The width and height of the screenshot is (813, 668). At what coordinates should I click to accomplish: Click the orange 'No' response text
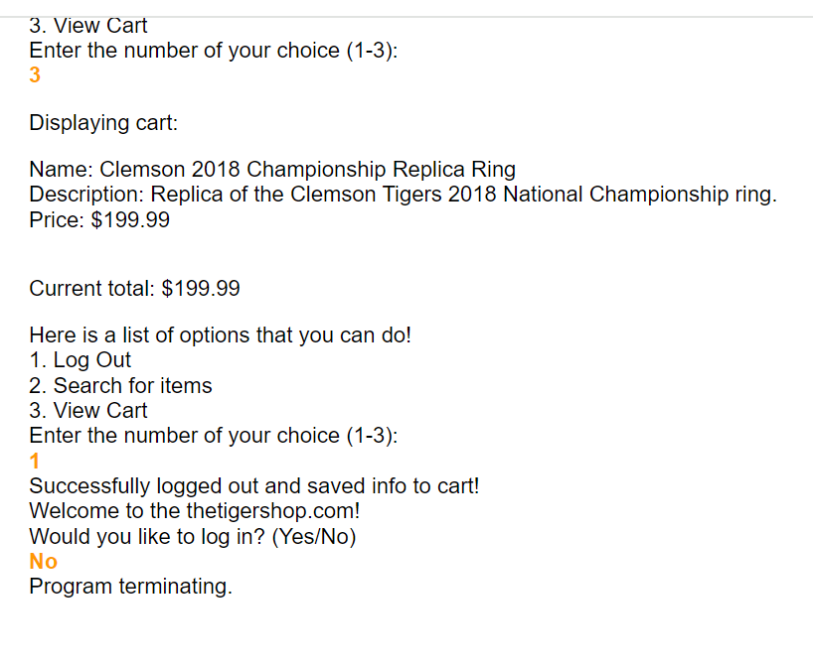coord(43,562)
